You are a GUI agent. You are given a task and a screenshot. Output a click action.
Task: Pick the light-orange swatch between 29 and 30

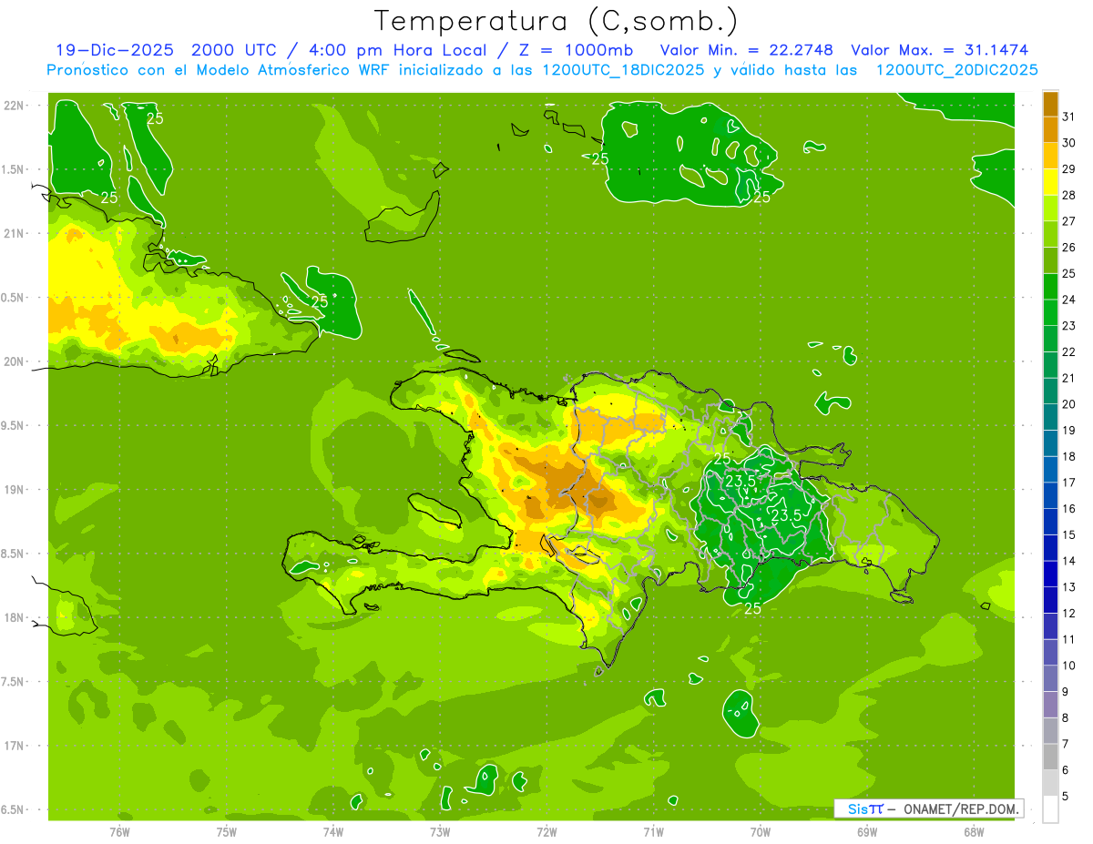[1050, 156]
